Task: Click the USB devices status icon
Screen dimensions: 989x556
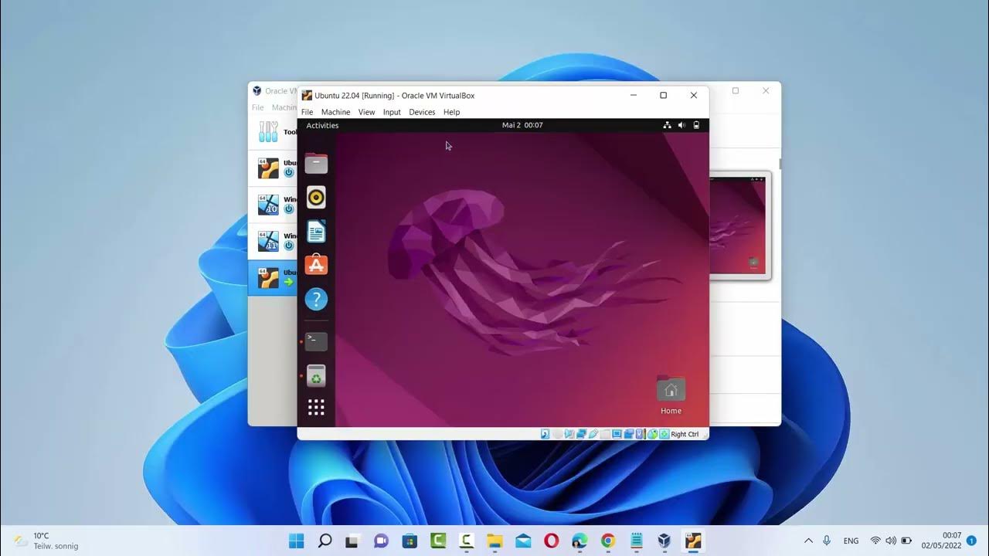Action: [x=593, y=434]
